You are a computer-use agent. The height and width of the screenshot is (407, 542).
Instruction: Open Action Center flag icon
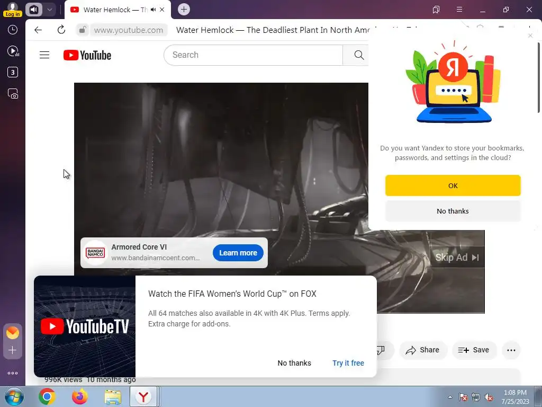(x=463, y=397)
